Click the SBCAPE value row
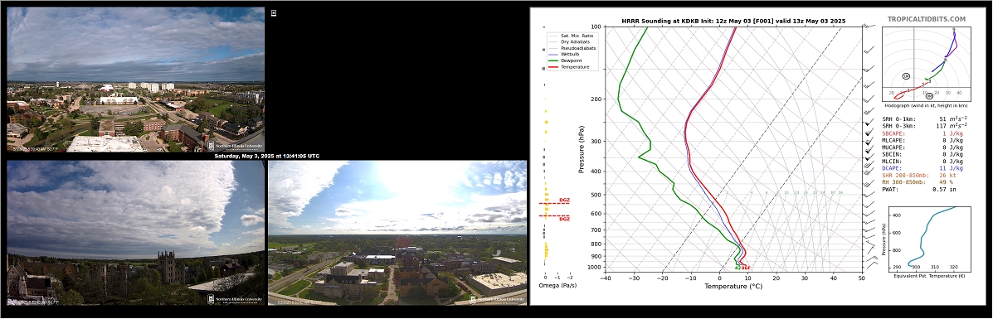Image resolution: width=993 pixels, height=319 pixels. 922,133
